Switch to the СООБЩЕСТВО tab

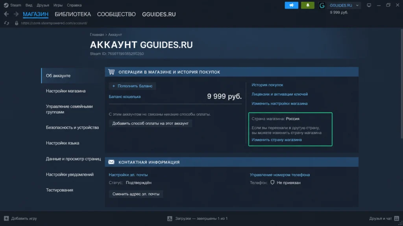point(116,15)
